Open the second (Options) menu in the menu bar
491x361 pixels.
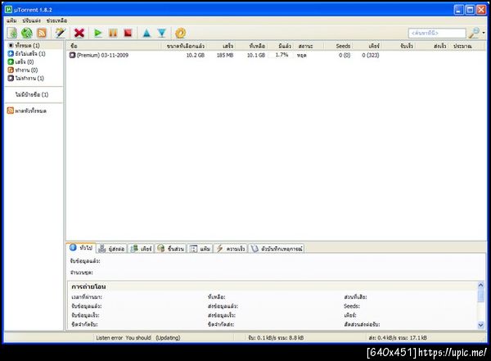tap(32, 20)
